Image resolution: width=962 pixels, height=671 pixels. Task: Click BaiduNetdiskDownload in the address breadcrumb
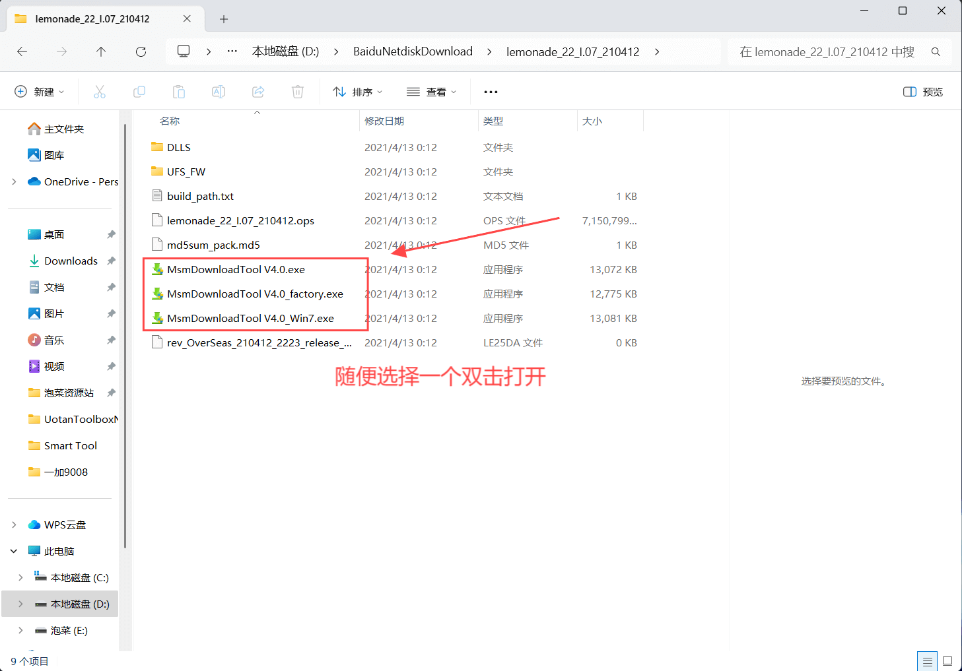413,51
